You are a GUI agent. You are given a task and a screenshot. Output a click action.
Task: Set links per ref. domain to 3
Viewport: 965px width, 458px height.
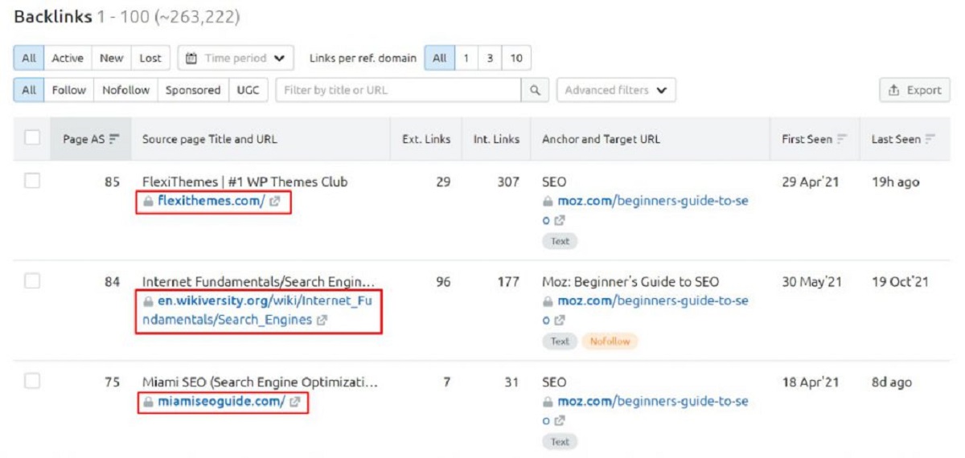pos(490,58)
